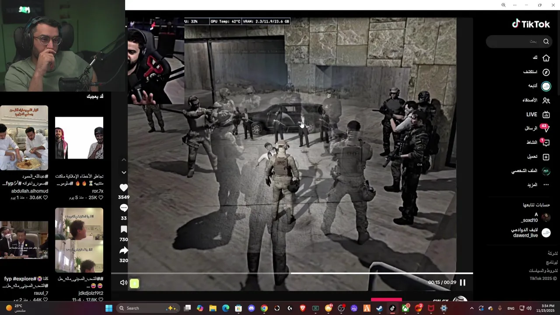
Task: Click the search magnifier icon in TikTok
Action: point(546,42)
